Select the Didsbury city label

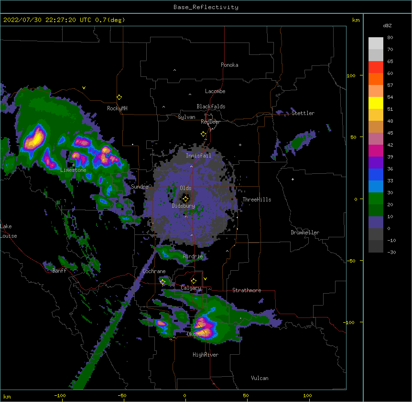[x=184, y=206]
